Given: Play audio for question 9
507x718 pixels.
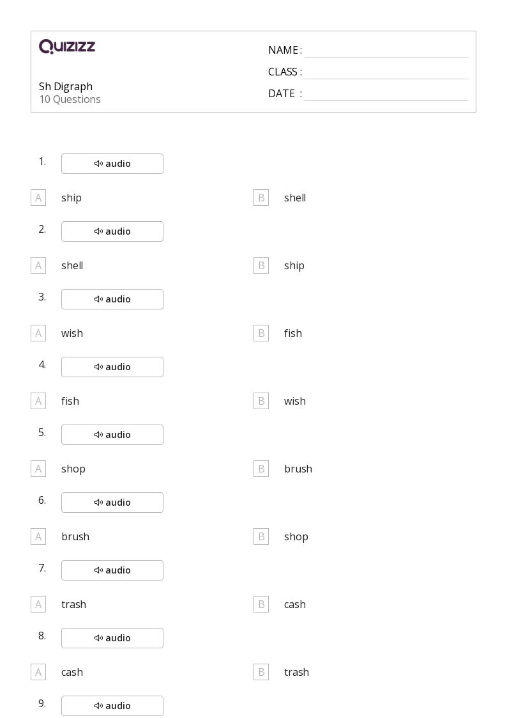Looking at the screenshot, I should coord(112,706).
